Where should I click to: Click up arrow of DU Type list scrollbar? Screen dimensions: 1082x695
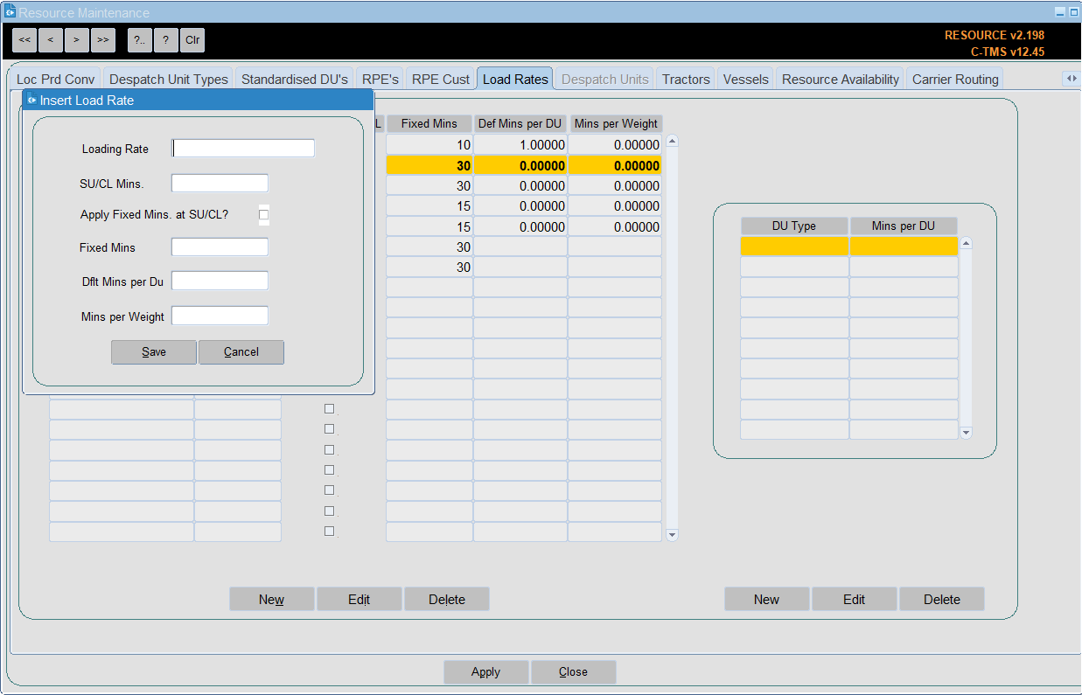[966, 244]
